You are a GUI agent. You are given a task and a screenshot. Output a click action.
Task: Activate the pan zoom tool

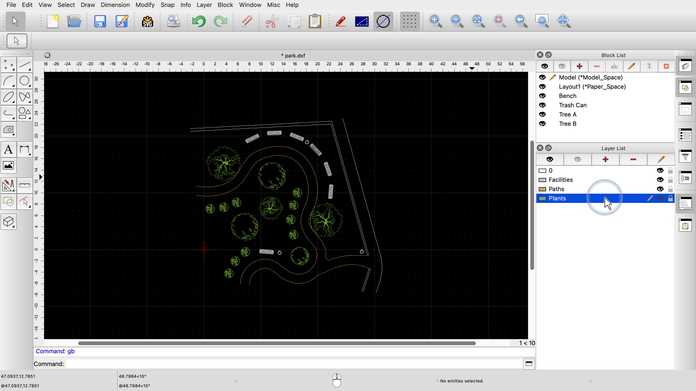coord(563,21)
